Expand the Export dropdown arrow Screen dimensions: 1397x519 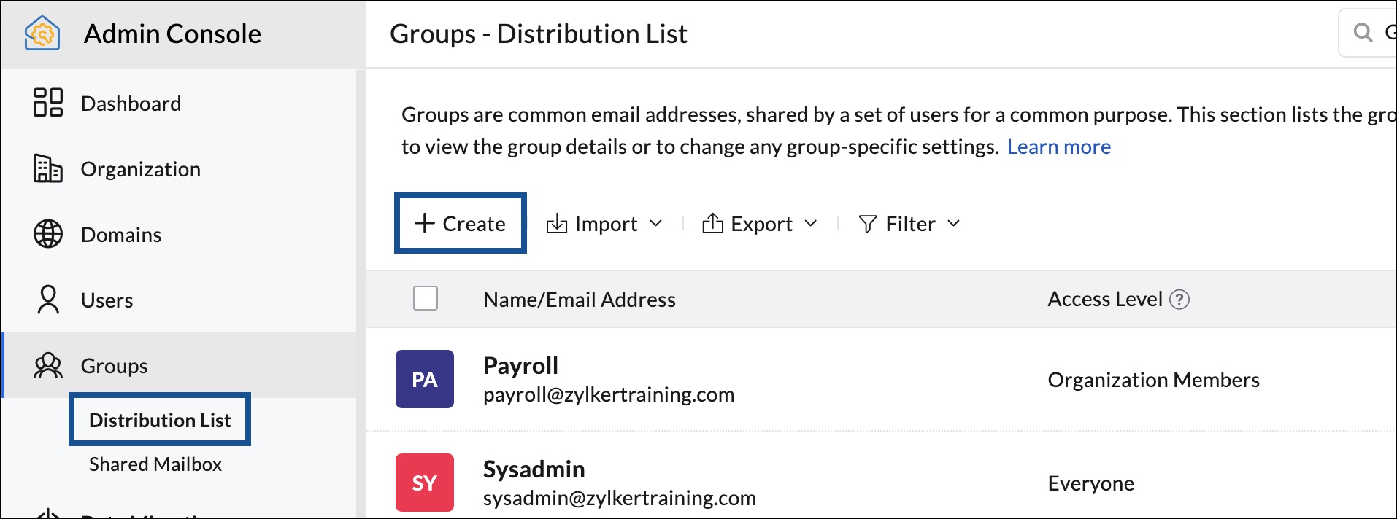pyautogui.click(x=811, y=223)
